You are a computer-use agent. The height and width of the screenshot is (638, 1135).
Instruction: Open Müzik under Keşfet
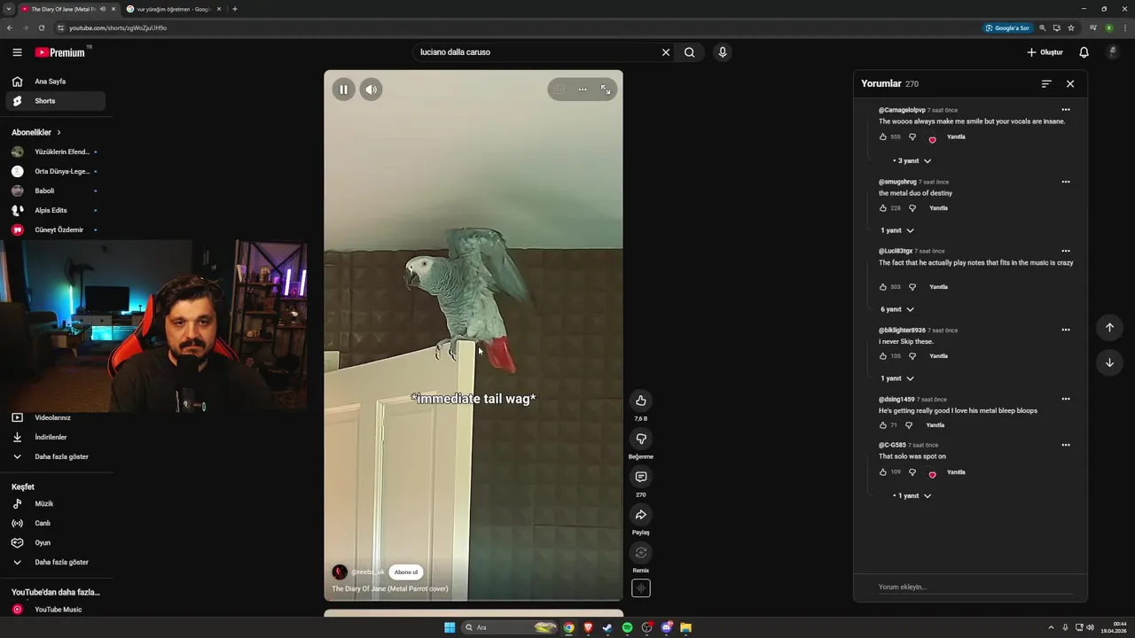55,503
